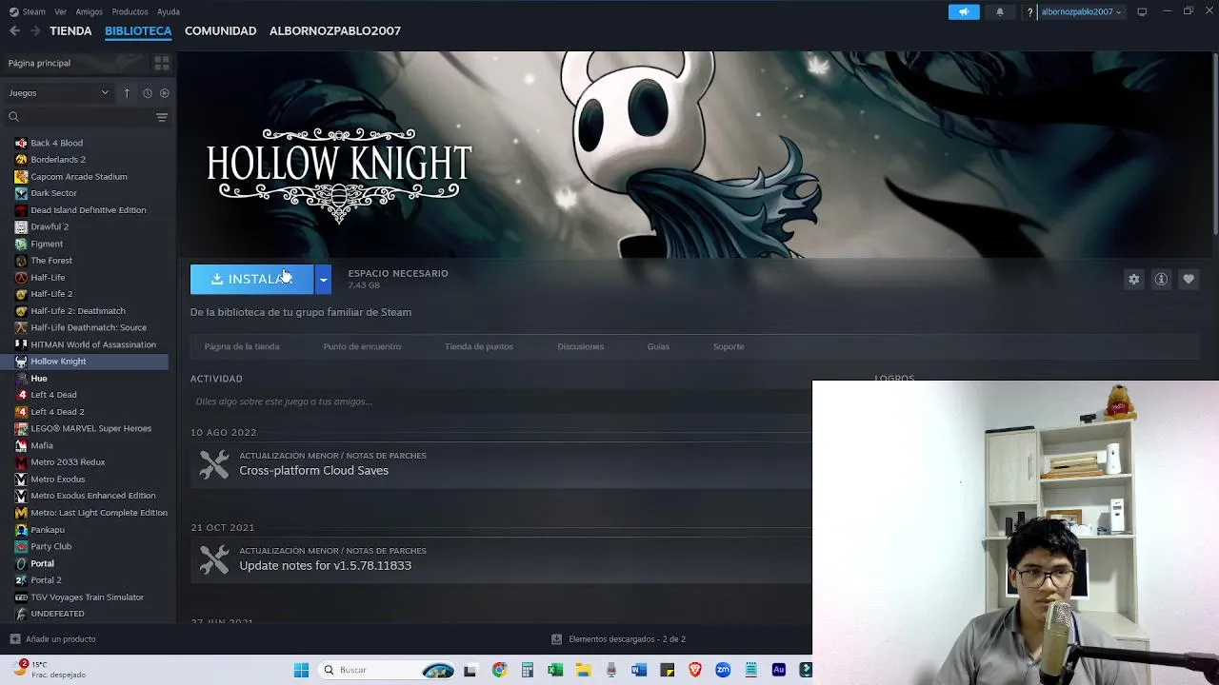Open the COMUNIDAD tab

coord(220,30)
